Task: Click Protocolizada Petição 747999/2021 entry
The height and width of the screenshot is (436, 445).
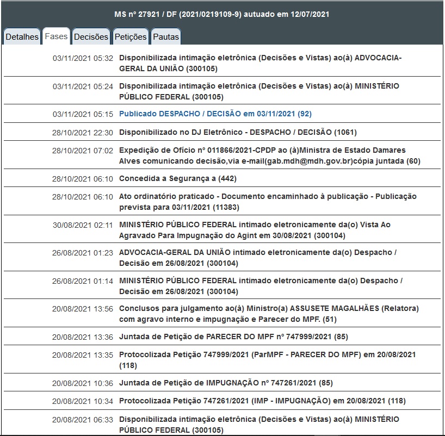Action: tap(267, 360)
